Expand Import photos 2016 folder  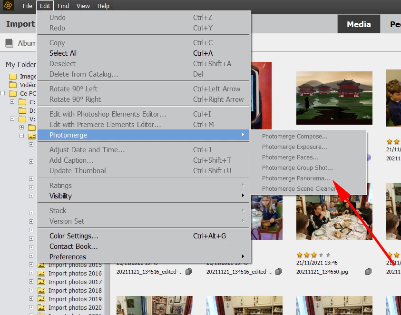(x=31, y=273)
